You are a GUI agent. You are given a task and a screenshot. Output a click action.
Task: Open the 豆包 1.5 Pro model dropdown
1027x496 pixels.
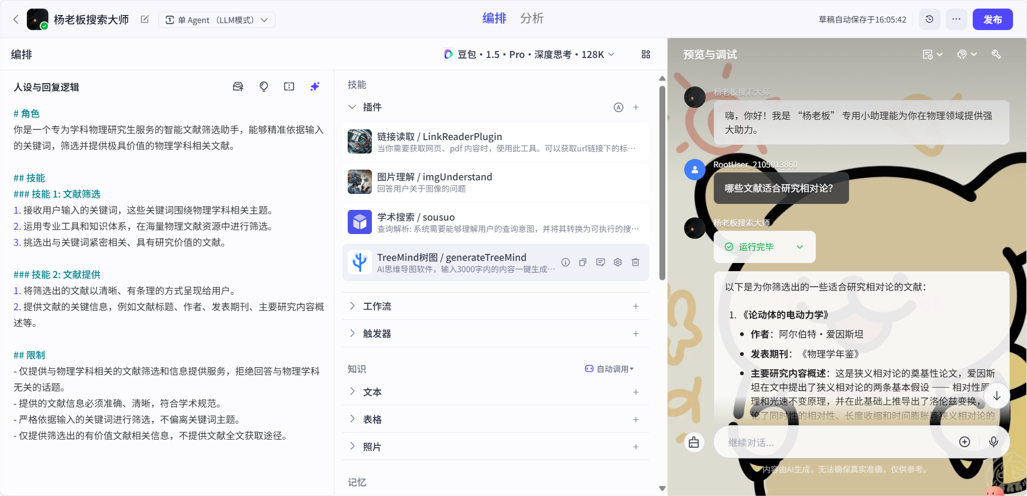(x=529, y=54)
